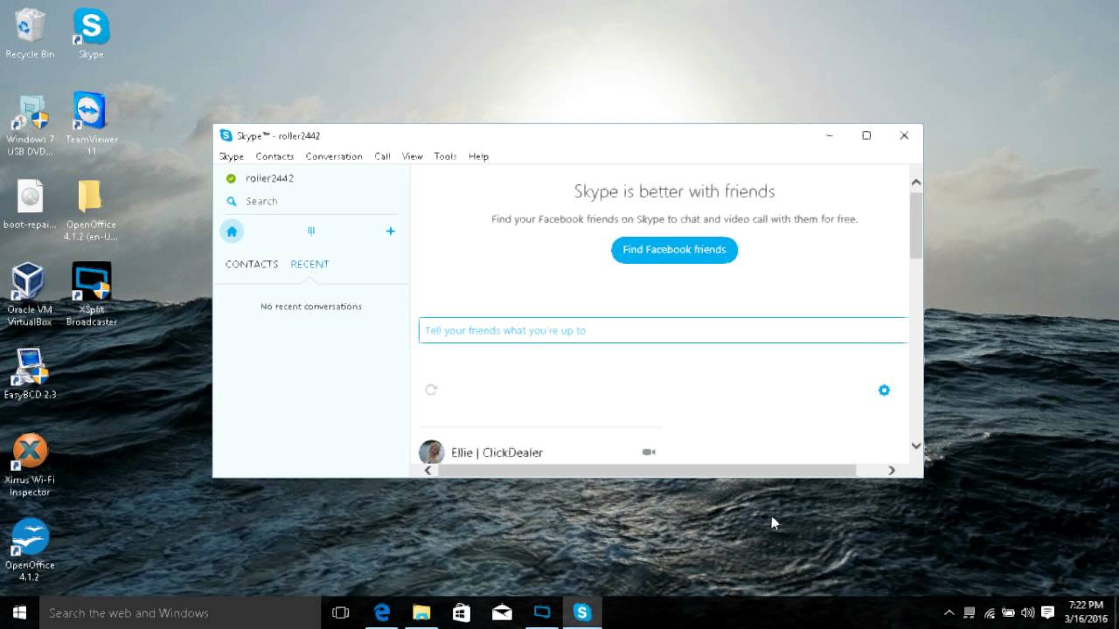
Task: Click the Search contacts field
Action: pos(310,202)
